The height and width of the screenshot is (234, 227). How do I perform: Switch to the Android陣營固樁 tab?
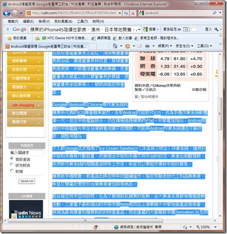point(46,46)
